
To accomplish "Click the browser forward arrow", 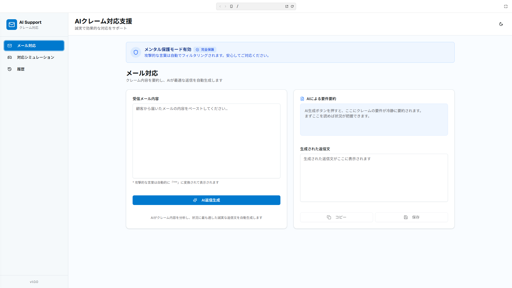I will point(225,6).
